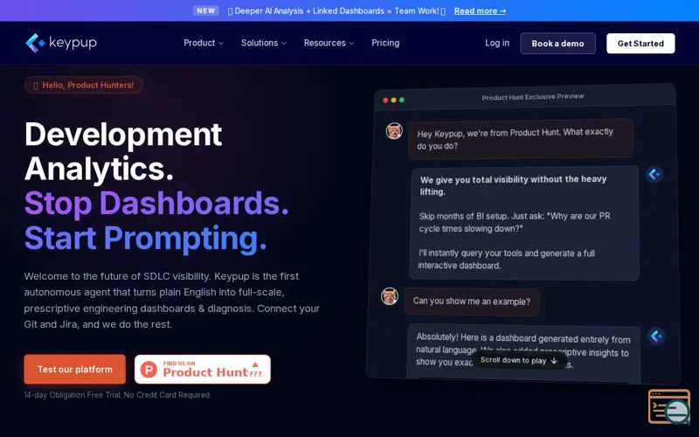Open the Resources dropdown
This screenshot has height=437, width=699.
329,43
